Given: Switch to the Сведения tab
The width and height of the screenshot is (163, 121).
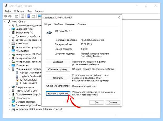Looking at the screenshot, I should click(x=70, y=25).
